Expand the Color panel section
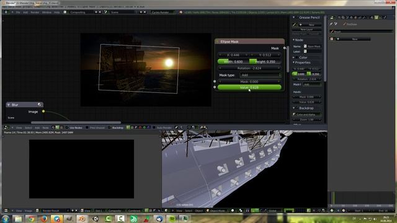This screenshot has width=397, height=223. pyautogui.click(x=293, y=58)
